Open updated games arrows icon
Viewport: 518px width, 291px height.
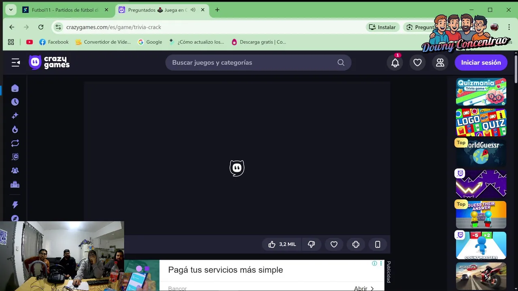(x=15, y=143)
